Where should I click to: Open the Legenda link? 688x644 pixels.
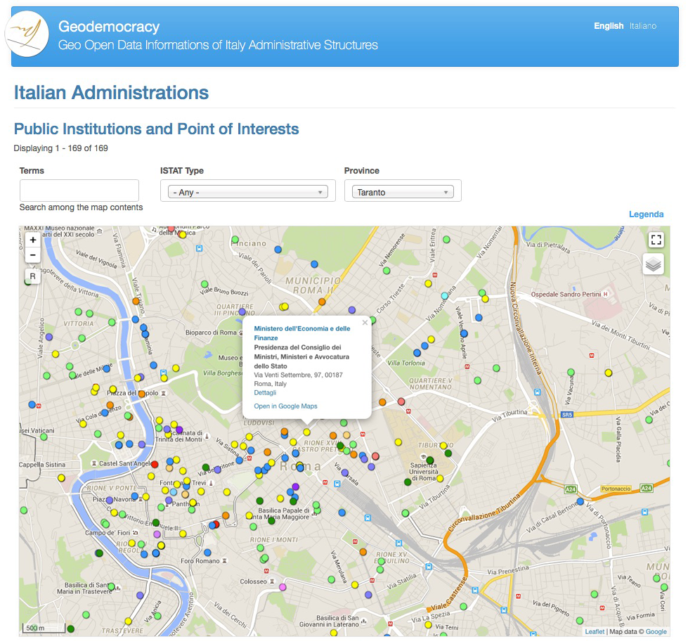(x=646, y=214)
